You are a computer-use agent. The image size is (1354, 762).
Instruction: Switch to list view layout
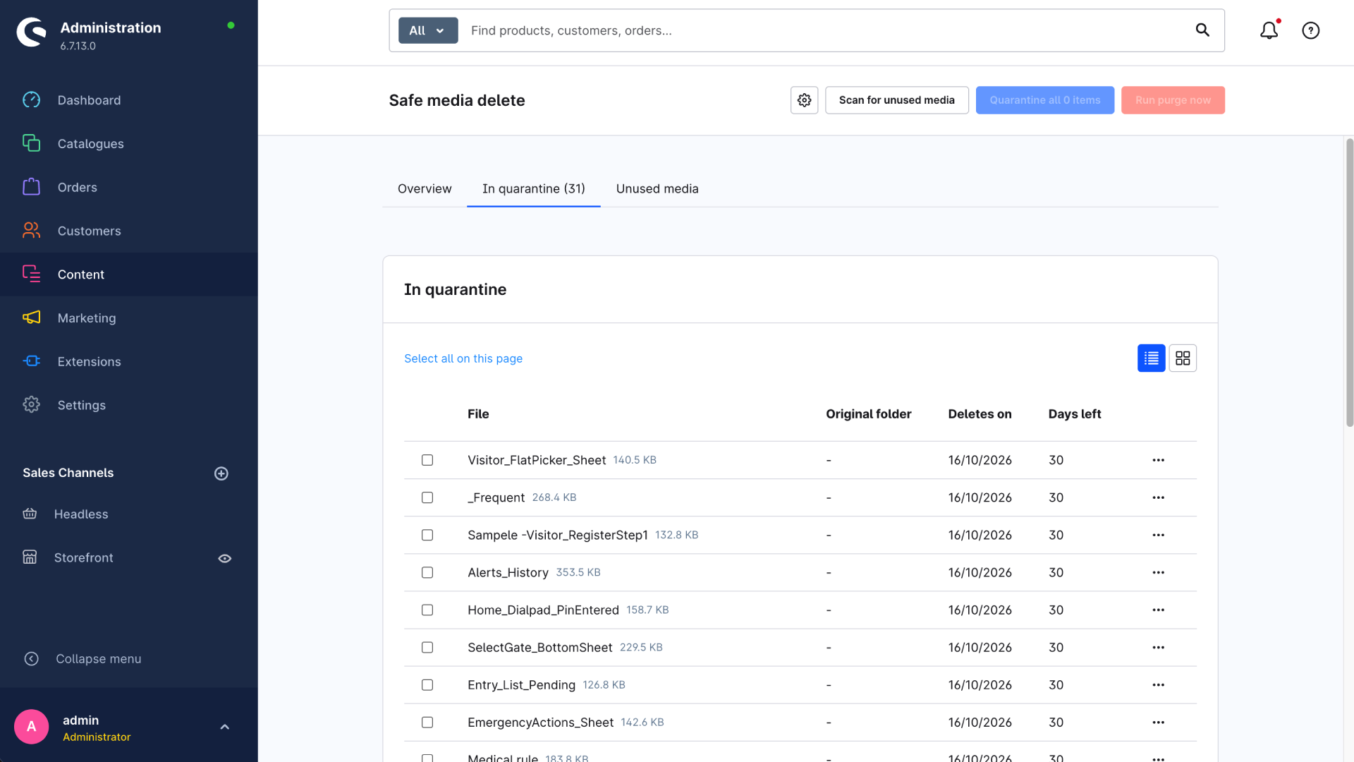click(x=1151, y=358)
